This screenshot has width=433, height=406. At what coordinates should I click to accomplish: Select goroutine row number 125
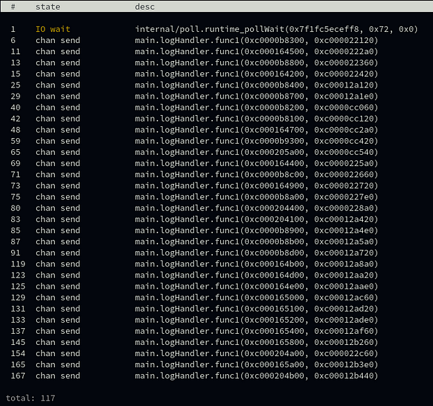tap(217, 287)
